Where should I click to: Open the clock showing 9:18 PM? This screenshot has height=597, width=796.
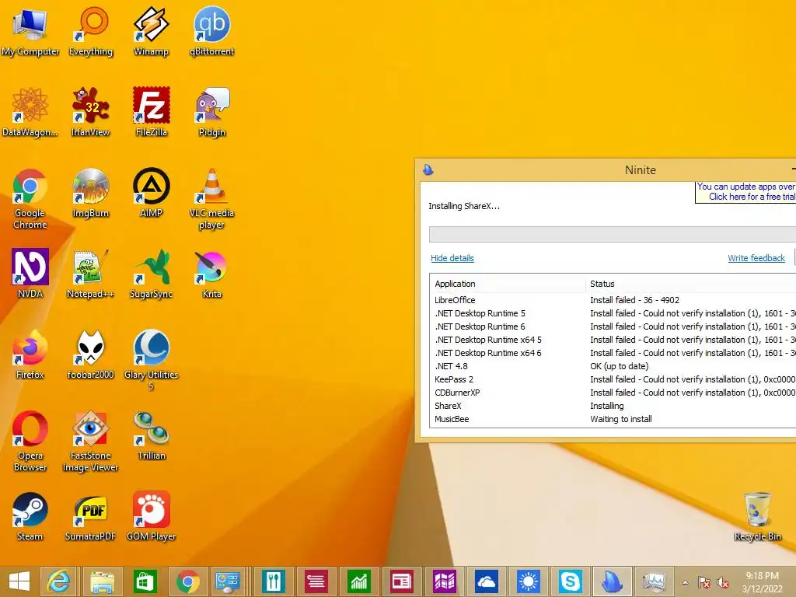point(762,582)
